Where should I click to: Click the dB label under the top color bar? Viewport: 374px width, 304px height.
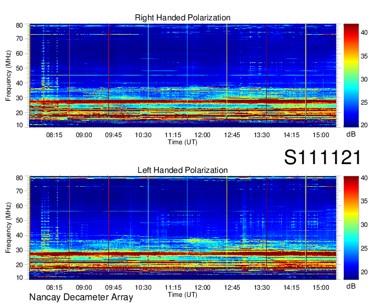pos(351,134)
